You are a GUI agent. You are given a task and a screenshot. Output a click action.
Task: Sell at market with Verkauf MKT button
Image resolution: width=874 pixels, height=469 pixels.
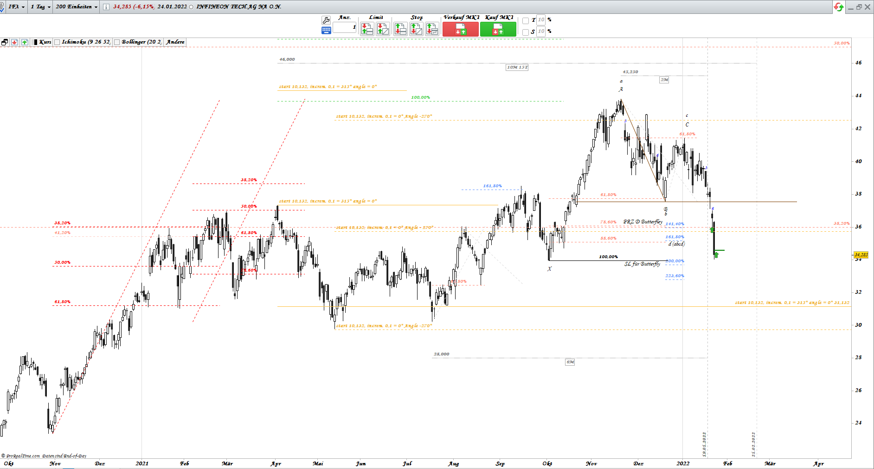[x=461, y=29]
